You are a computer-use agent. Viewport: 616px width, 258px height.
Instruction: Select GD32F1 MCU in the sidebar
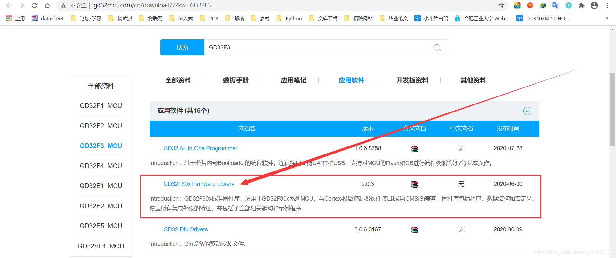click(x=101, y=106)
